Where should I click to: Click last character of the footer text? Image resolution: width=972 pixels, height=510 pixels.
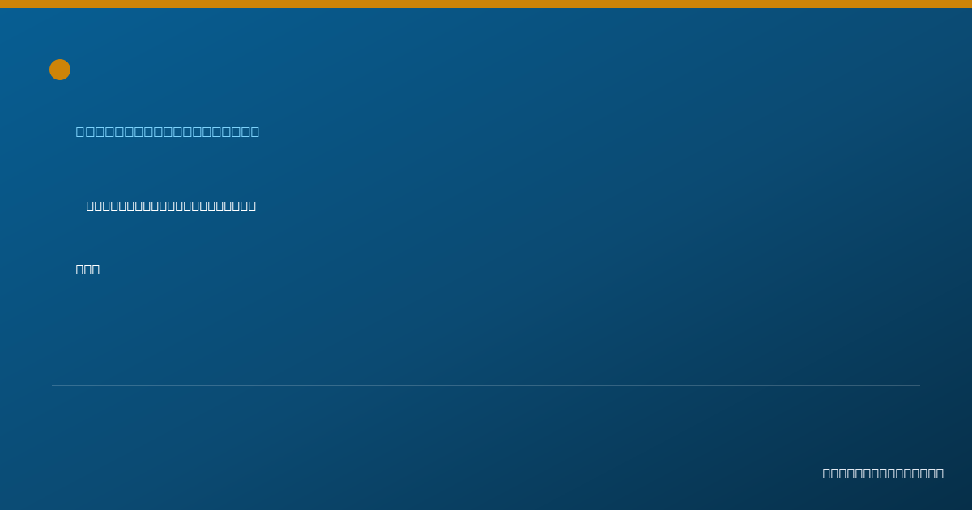pyautogui.click(x=940, y=473)
